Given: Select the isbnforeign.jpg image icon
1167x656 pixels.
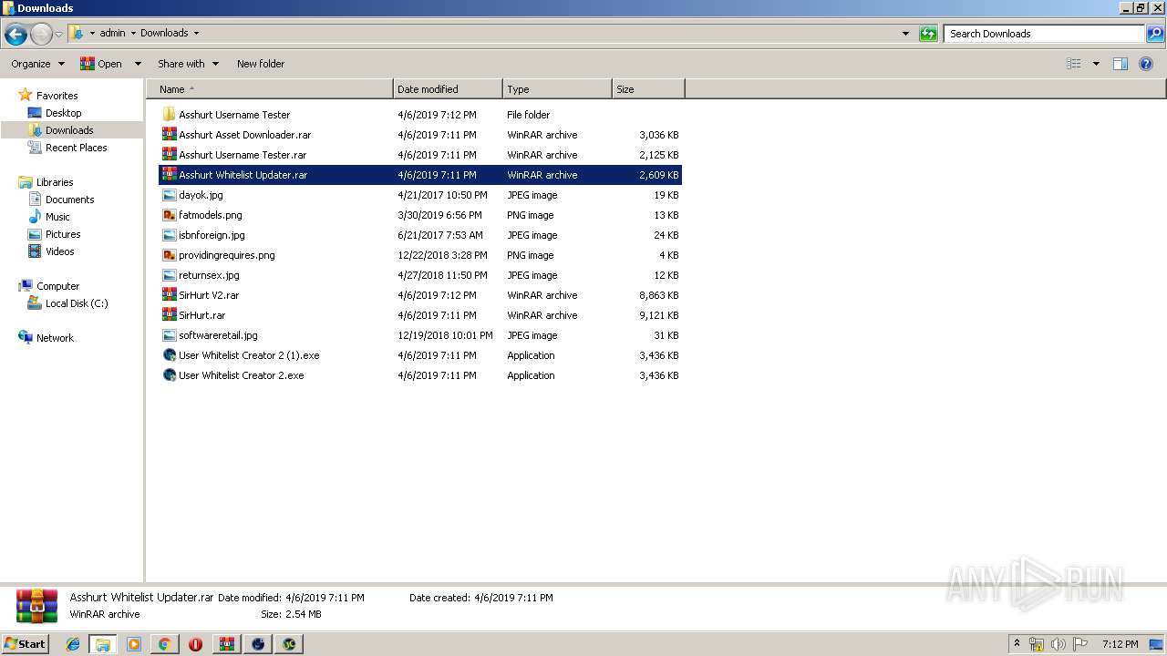Looking at the screenshot, I should pyautogui.click(x=169, y=235).
